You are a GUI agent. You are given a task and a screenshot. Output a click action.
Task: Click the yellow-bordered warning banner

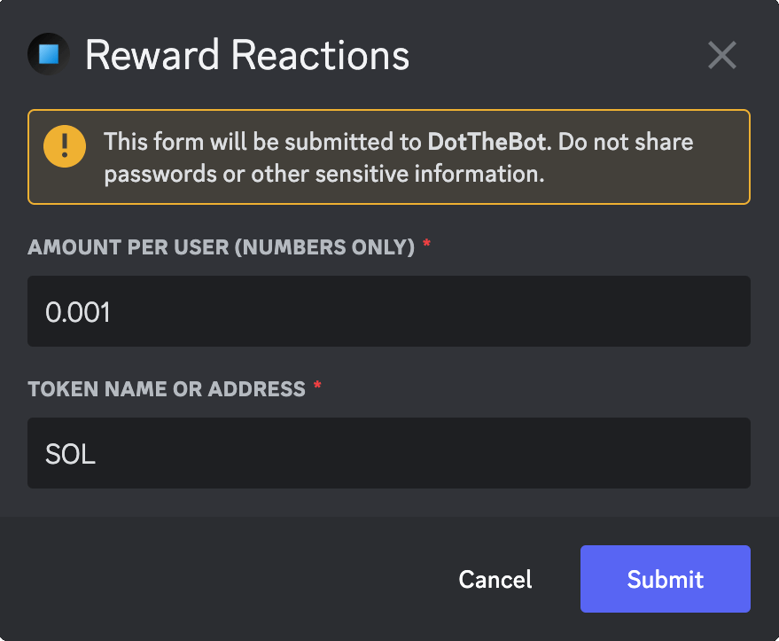[x=388, y=157]
